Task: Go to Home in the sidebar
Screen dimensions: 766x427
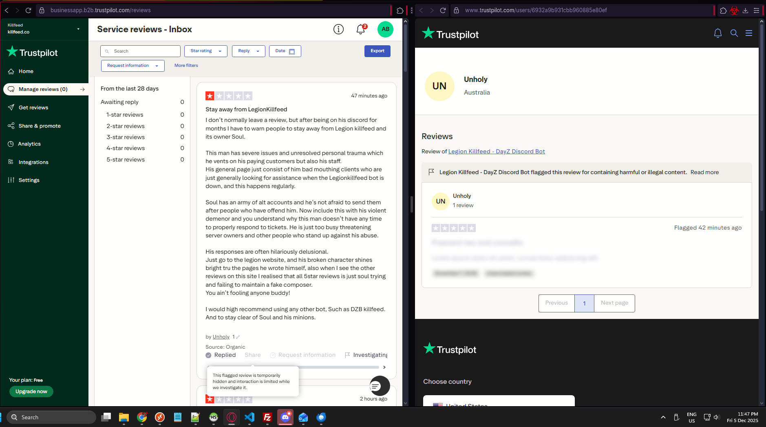Action: click(26, 71)
